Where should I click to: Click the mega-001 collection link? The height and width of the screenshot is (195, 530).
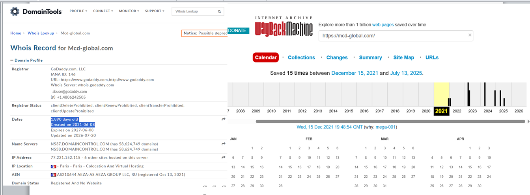(x=385, y=127)
